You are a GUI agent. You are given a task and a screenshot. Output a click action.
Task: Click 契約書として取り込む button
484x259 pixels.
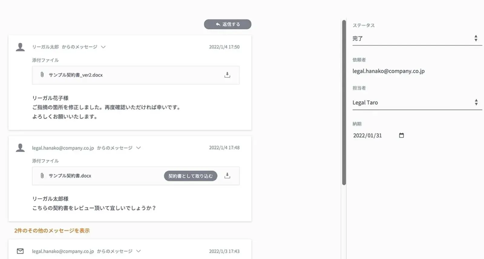(x=191, y=176)
